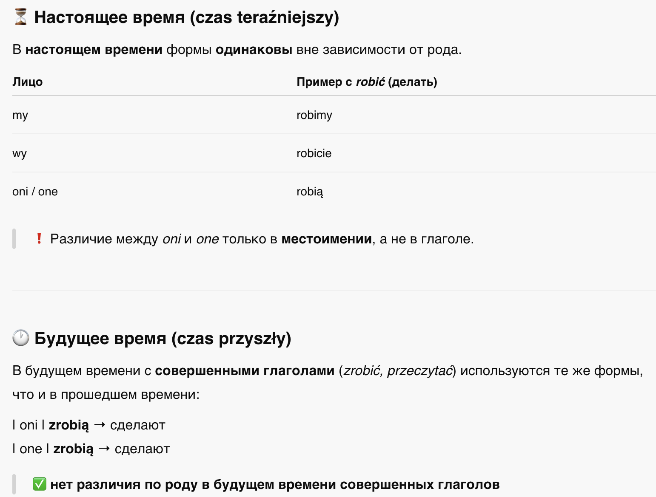Click the wy pronoun cell

pos(20,153)
